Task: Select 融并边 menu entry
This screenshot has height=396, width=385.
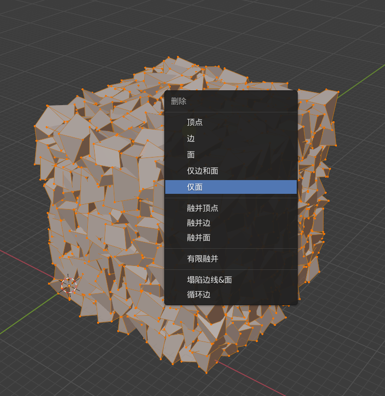Action: 231,223
